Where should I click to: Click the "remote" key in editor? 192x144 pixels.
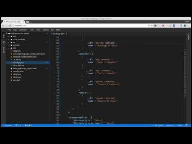tap(82, 93)
